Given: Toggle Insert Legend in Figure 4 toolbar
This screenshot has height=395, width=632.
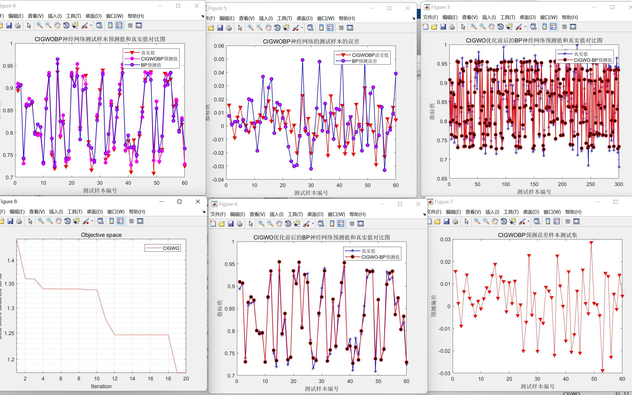Looking at the screenshot, I should click(x=119, y=25).
